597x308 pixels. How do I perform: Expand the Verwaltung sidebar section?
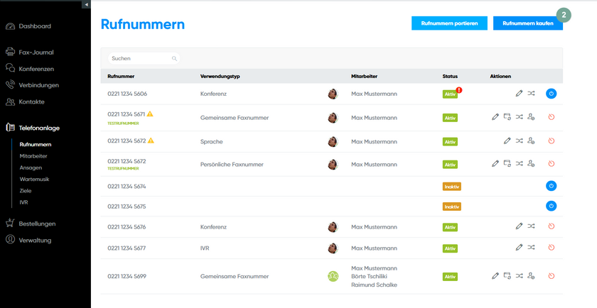(x=35, y=240)
